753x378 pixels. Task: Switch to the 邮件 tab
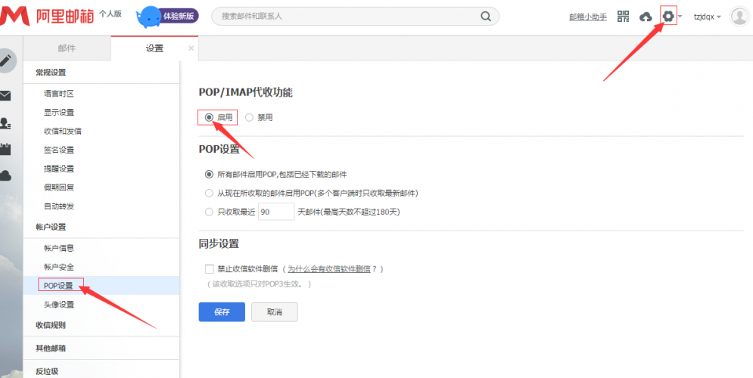pos(67,48)
